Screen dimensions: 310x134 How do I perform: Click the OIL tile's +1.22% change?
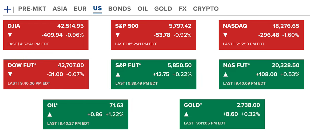tap(115, 114)
